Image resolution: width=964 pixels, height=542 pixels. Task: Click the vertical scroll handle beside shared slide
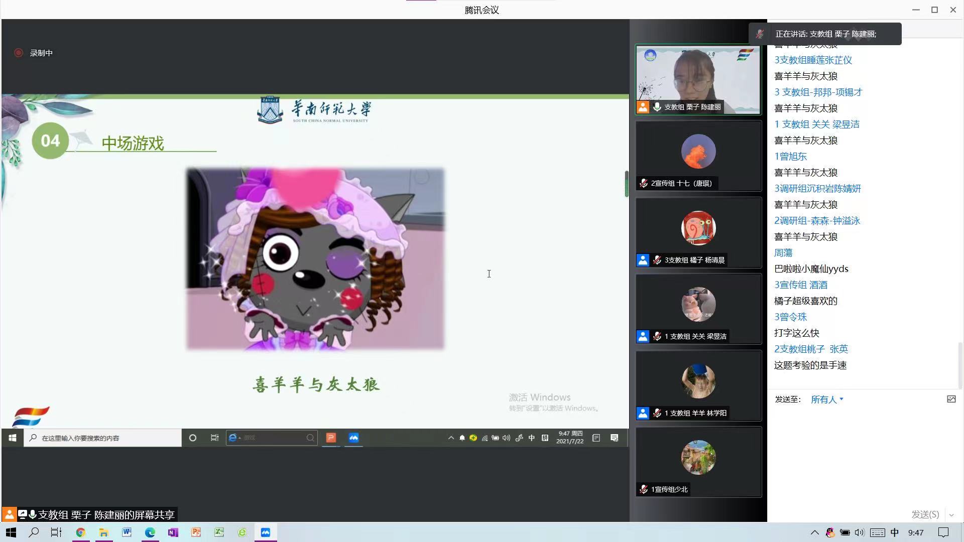pyautogui.click(x=627, y=184)
